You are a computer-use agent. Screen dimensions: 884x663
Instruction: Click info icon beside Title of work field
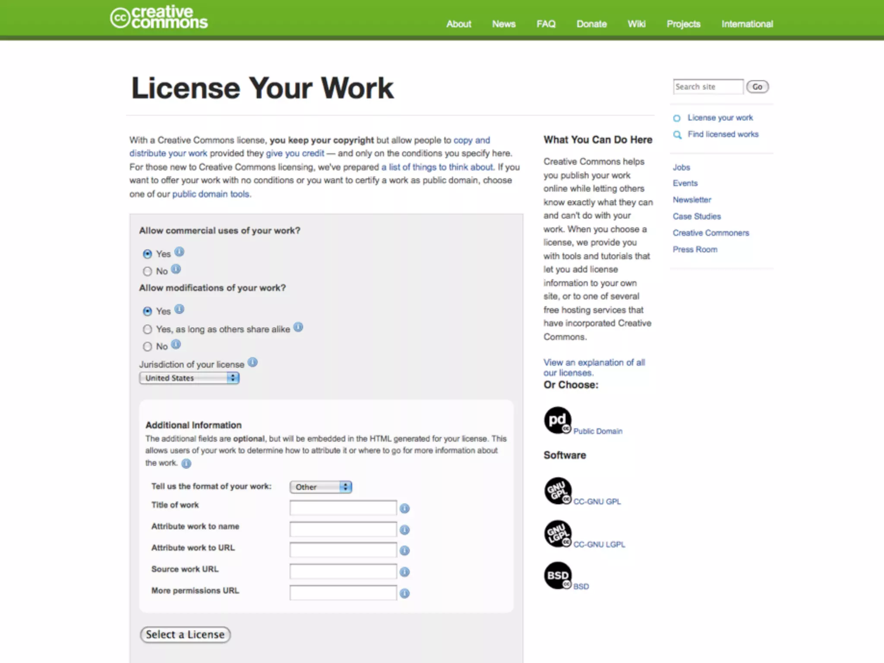point(404,508)
